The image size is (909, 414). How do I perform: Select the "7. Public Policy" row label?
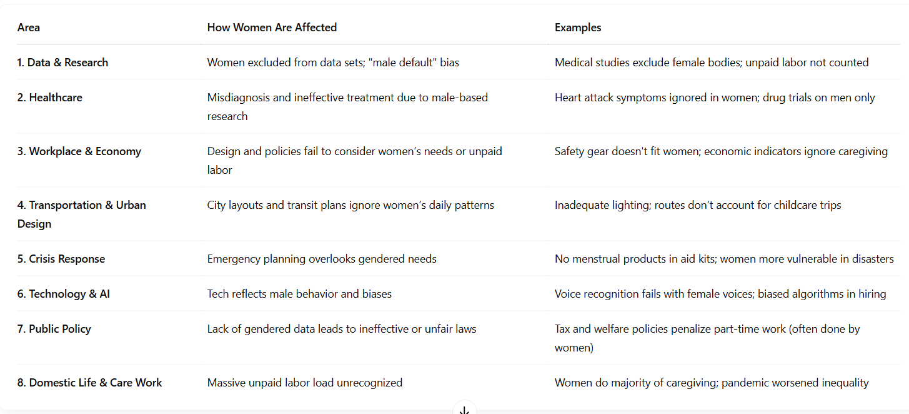click(54, 329)
